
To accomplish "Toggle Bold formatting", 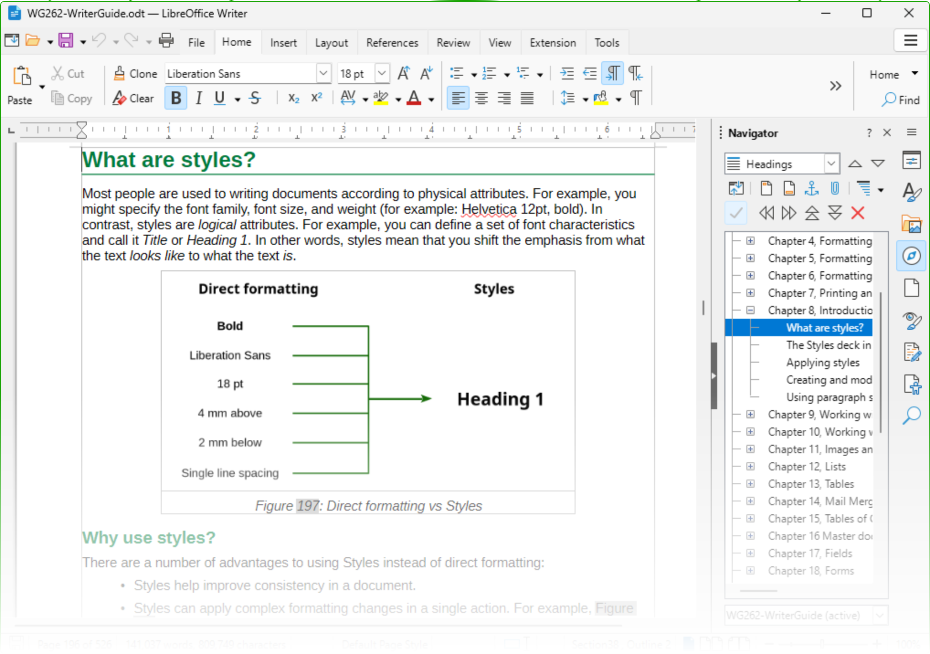I will 176,98.
